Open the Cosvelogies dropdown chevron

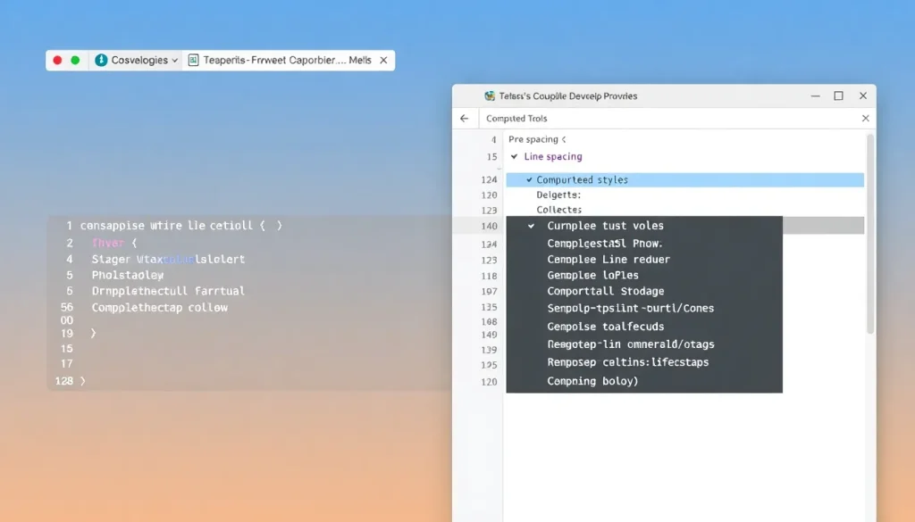(x=174, y=61)
